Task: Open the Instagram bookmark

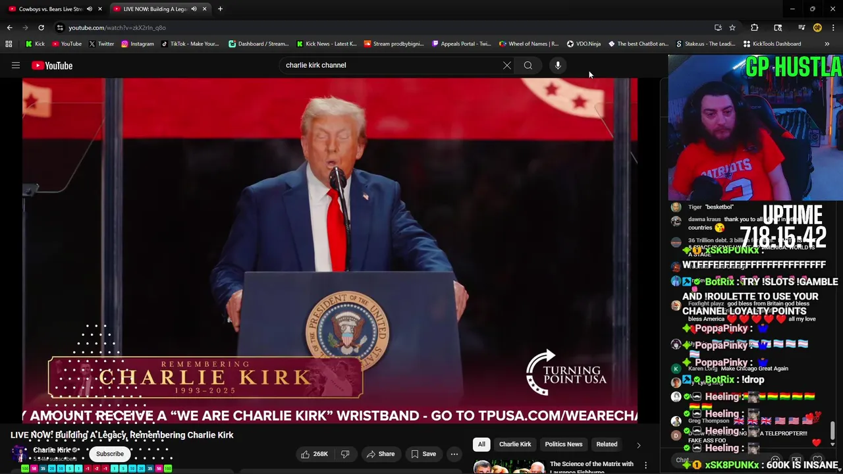Action: tap(137, 43)
